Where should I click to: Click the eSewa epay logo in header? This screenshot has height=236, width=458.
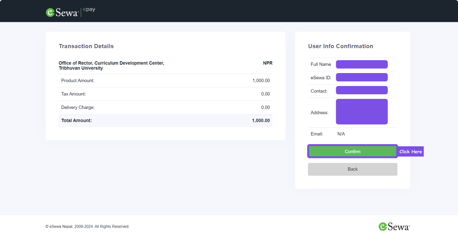coord(70,12)
